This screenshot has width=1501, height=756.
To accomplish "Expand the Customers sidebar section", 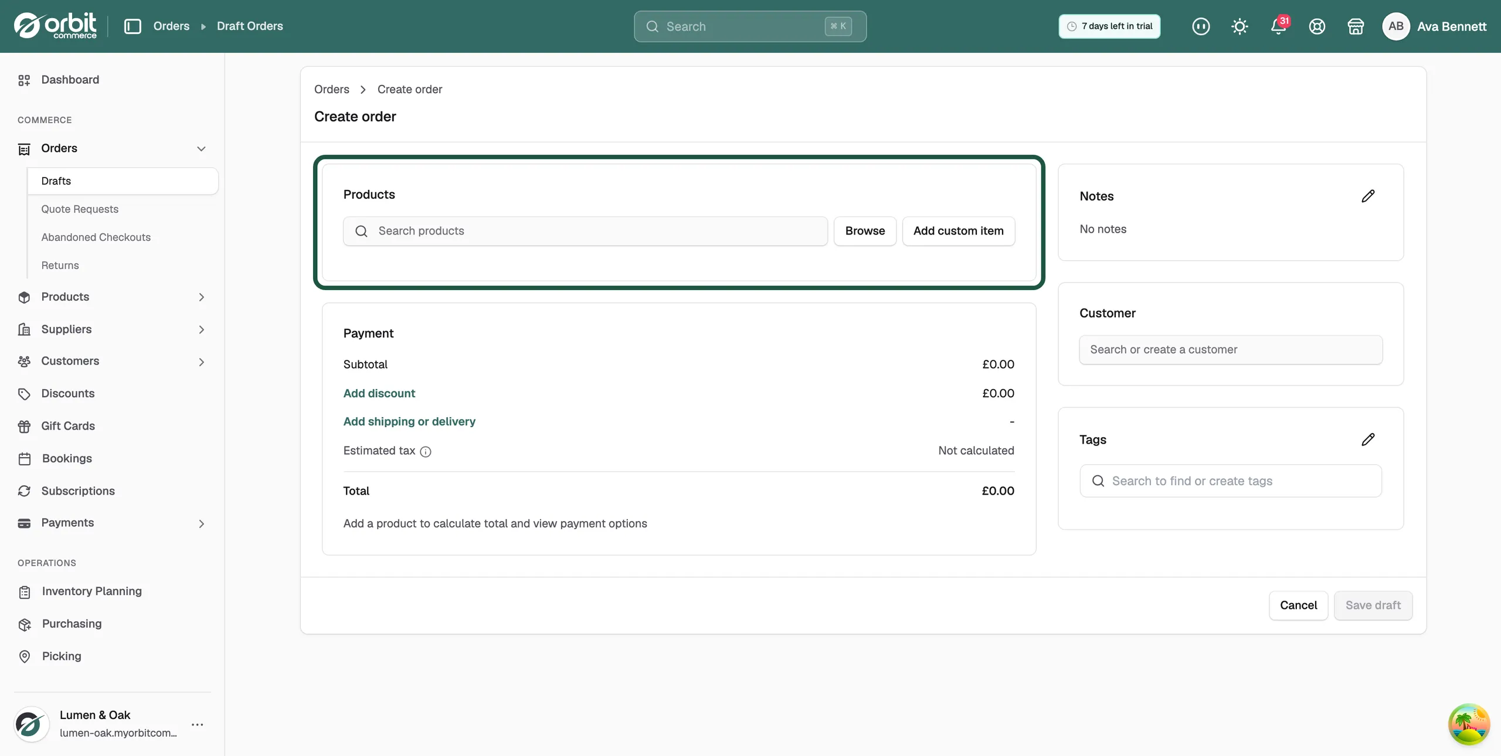I will pos(201,362).
